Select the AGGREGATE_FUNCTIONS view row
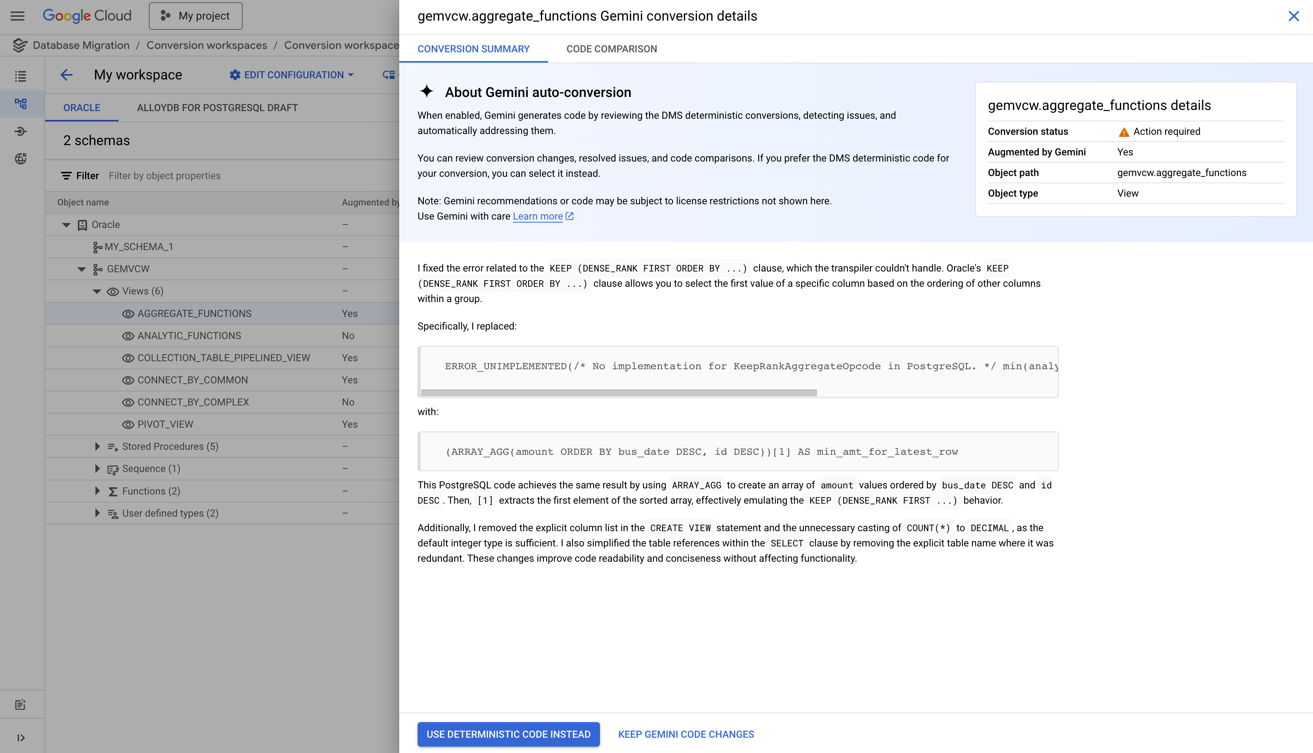 (194, 313)
